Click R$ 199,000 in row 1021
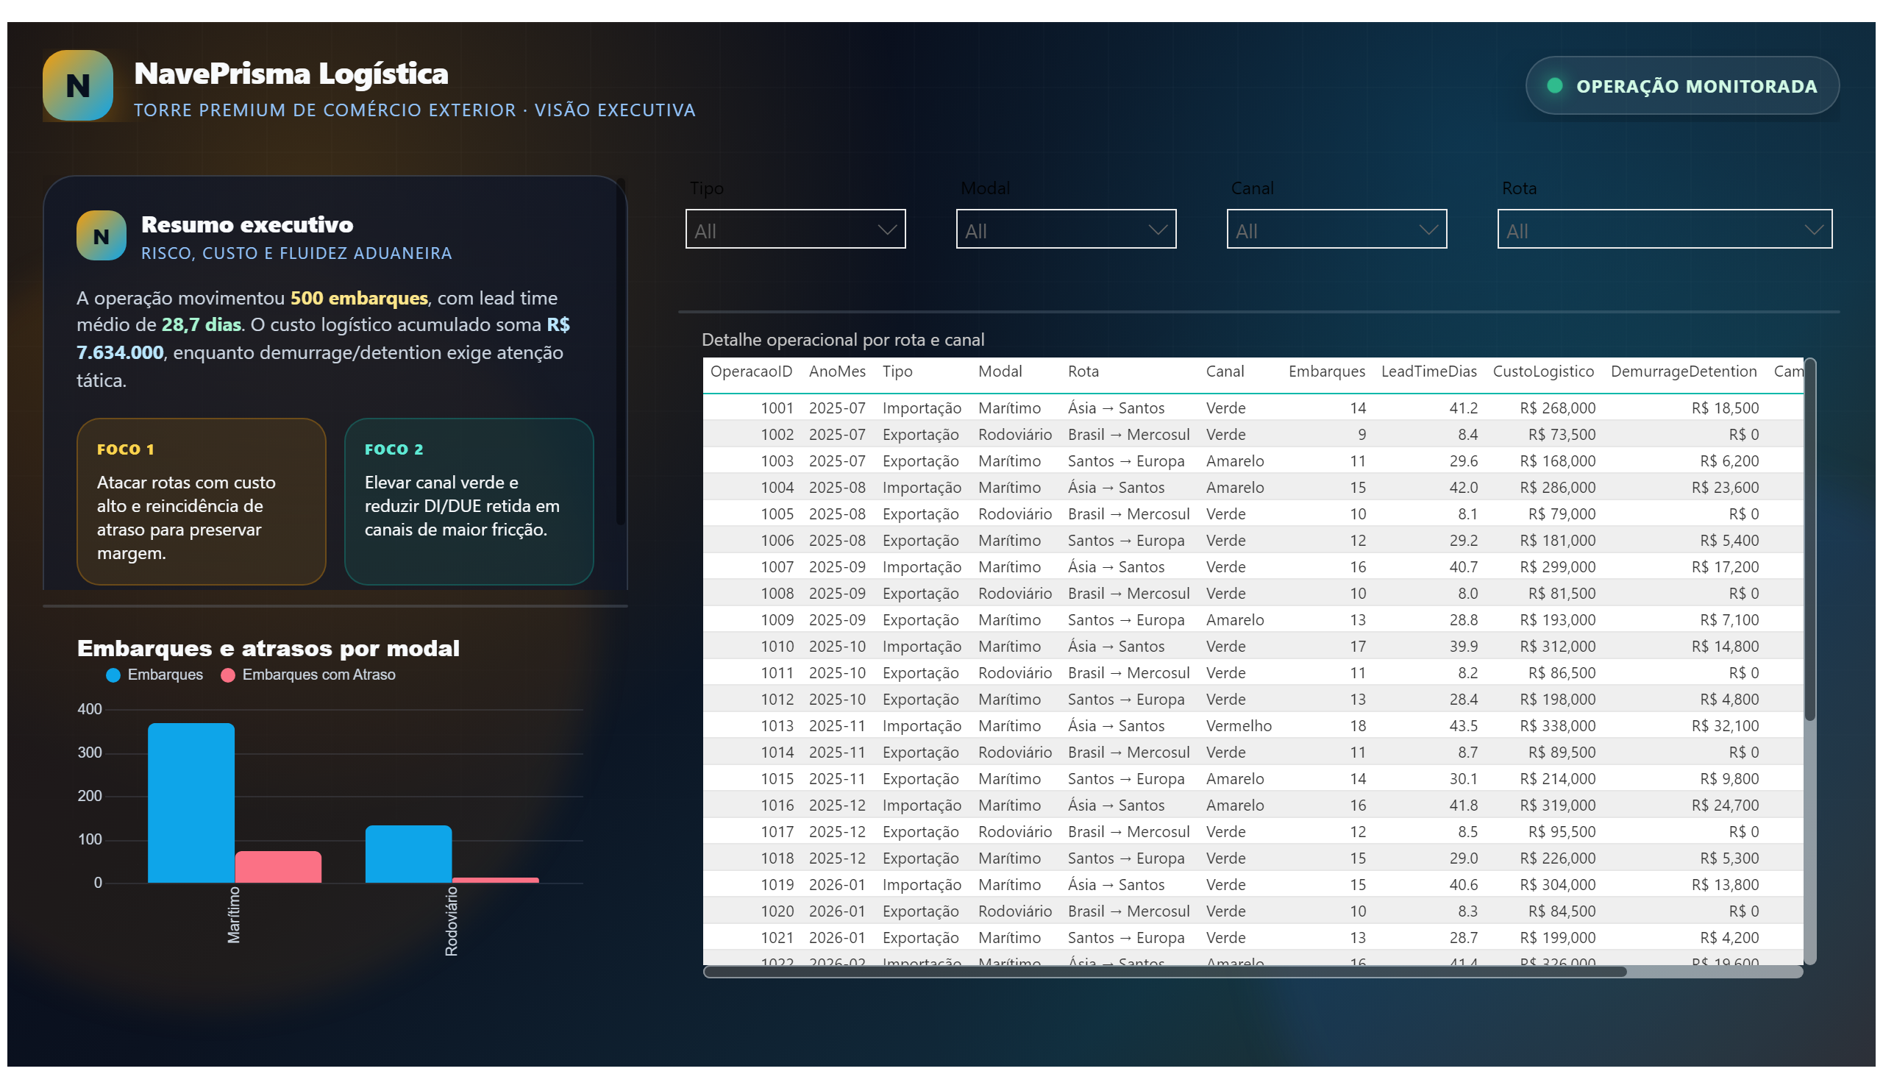The width and height of the screenshot is (1883, 1074). point(1557,938)
